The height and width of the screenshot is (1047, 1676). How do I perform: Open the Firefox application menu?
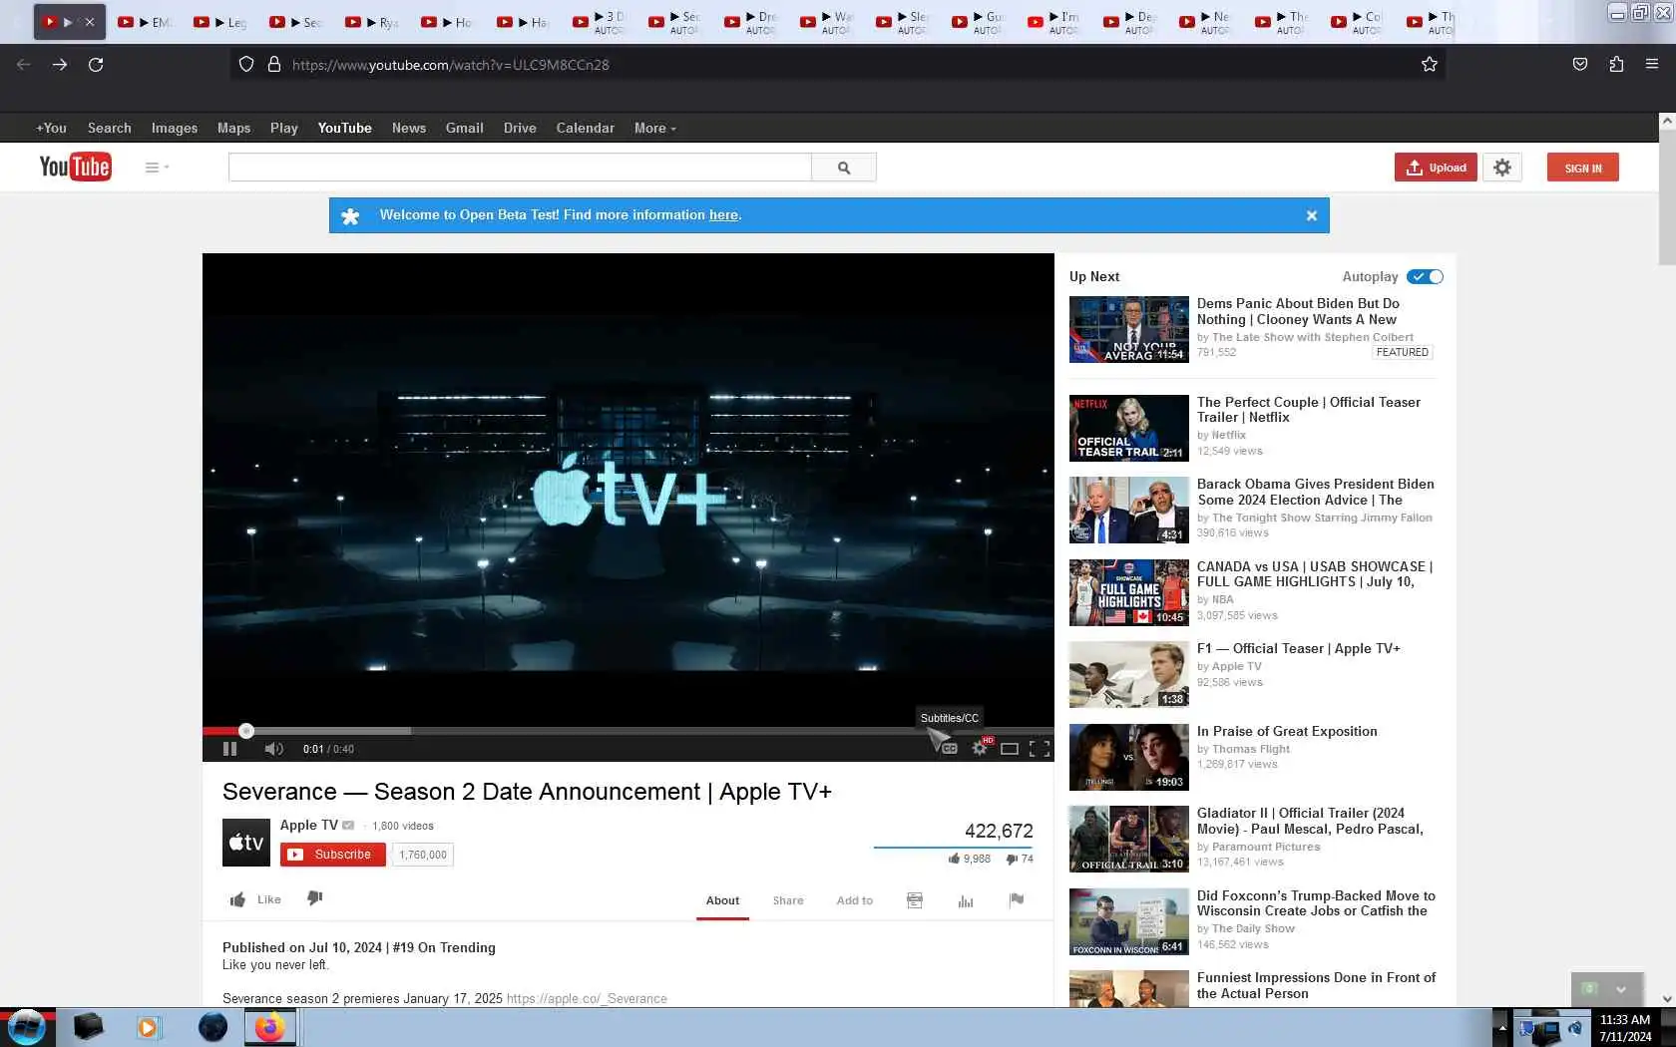1652,65
